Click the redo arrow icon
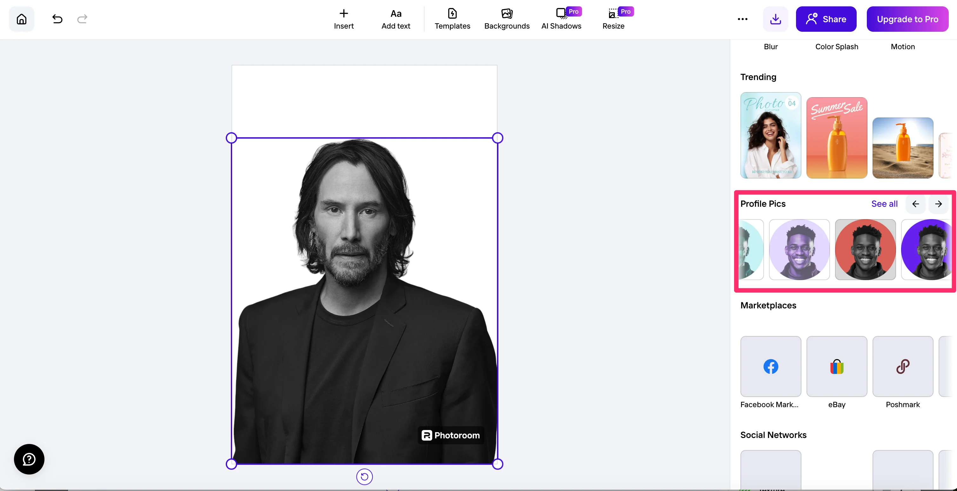Image resolution: width=957 pixels, height=491 pixels. (x=82, y=19)
